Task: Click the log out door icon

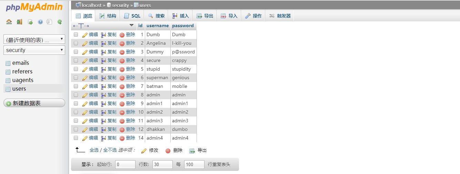Action: pyautogui.click(x=19, y=22)
